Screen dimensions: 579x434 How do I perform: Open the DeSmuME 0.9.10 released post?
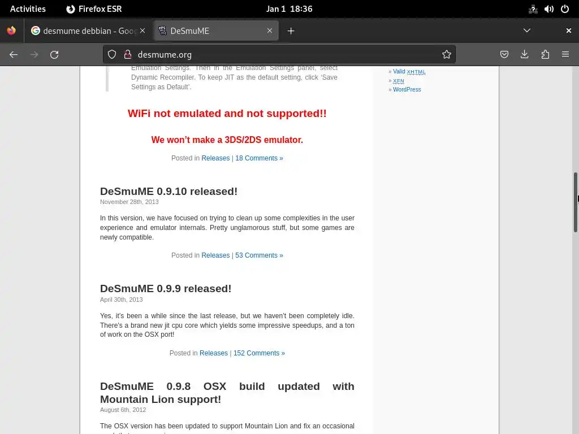[x=168, y=191]
